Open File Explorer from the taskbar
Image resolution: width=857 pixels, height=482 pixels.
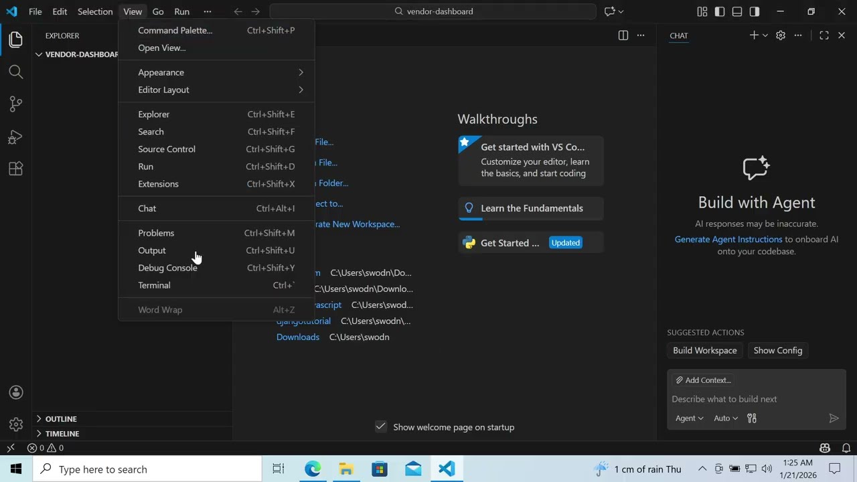(346, 469)
